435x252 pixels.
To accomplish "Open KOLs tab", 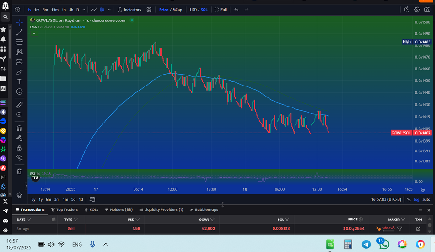I will pyautogui.click(x=91, y=210).
